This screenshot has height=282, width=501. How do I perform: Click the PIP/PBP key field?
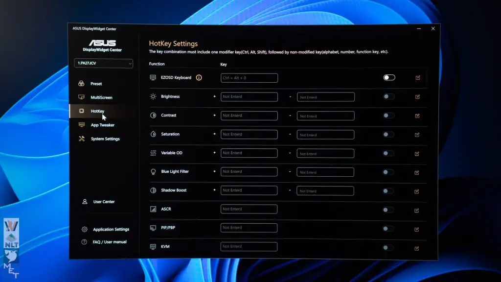249,228
